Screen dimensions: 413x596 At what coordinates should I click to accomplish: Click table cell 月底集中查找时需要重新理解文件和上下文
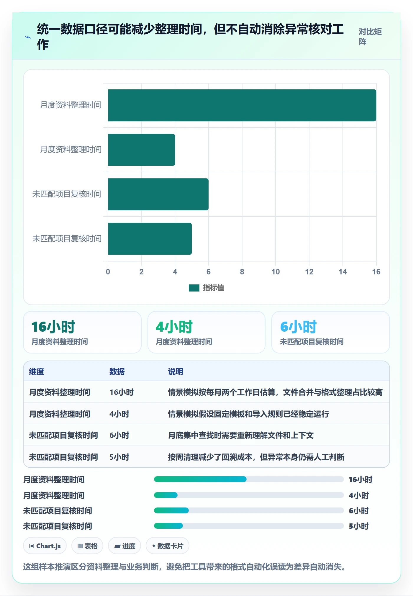click(x=241, y=435)
